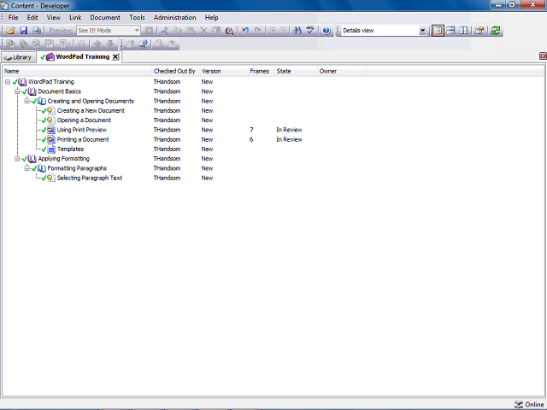Sort by Checked Out By column

point(176,71)
